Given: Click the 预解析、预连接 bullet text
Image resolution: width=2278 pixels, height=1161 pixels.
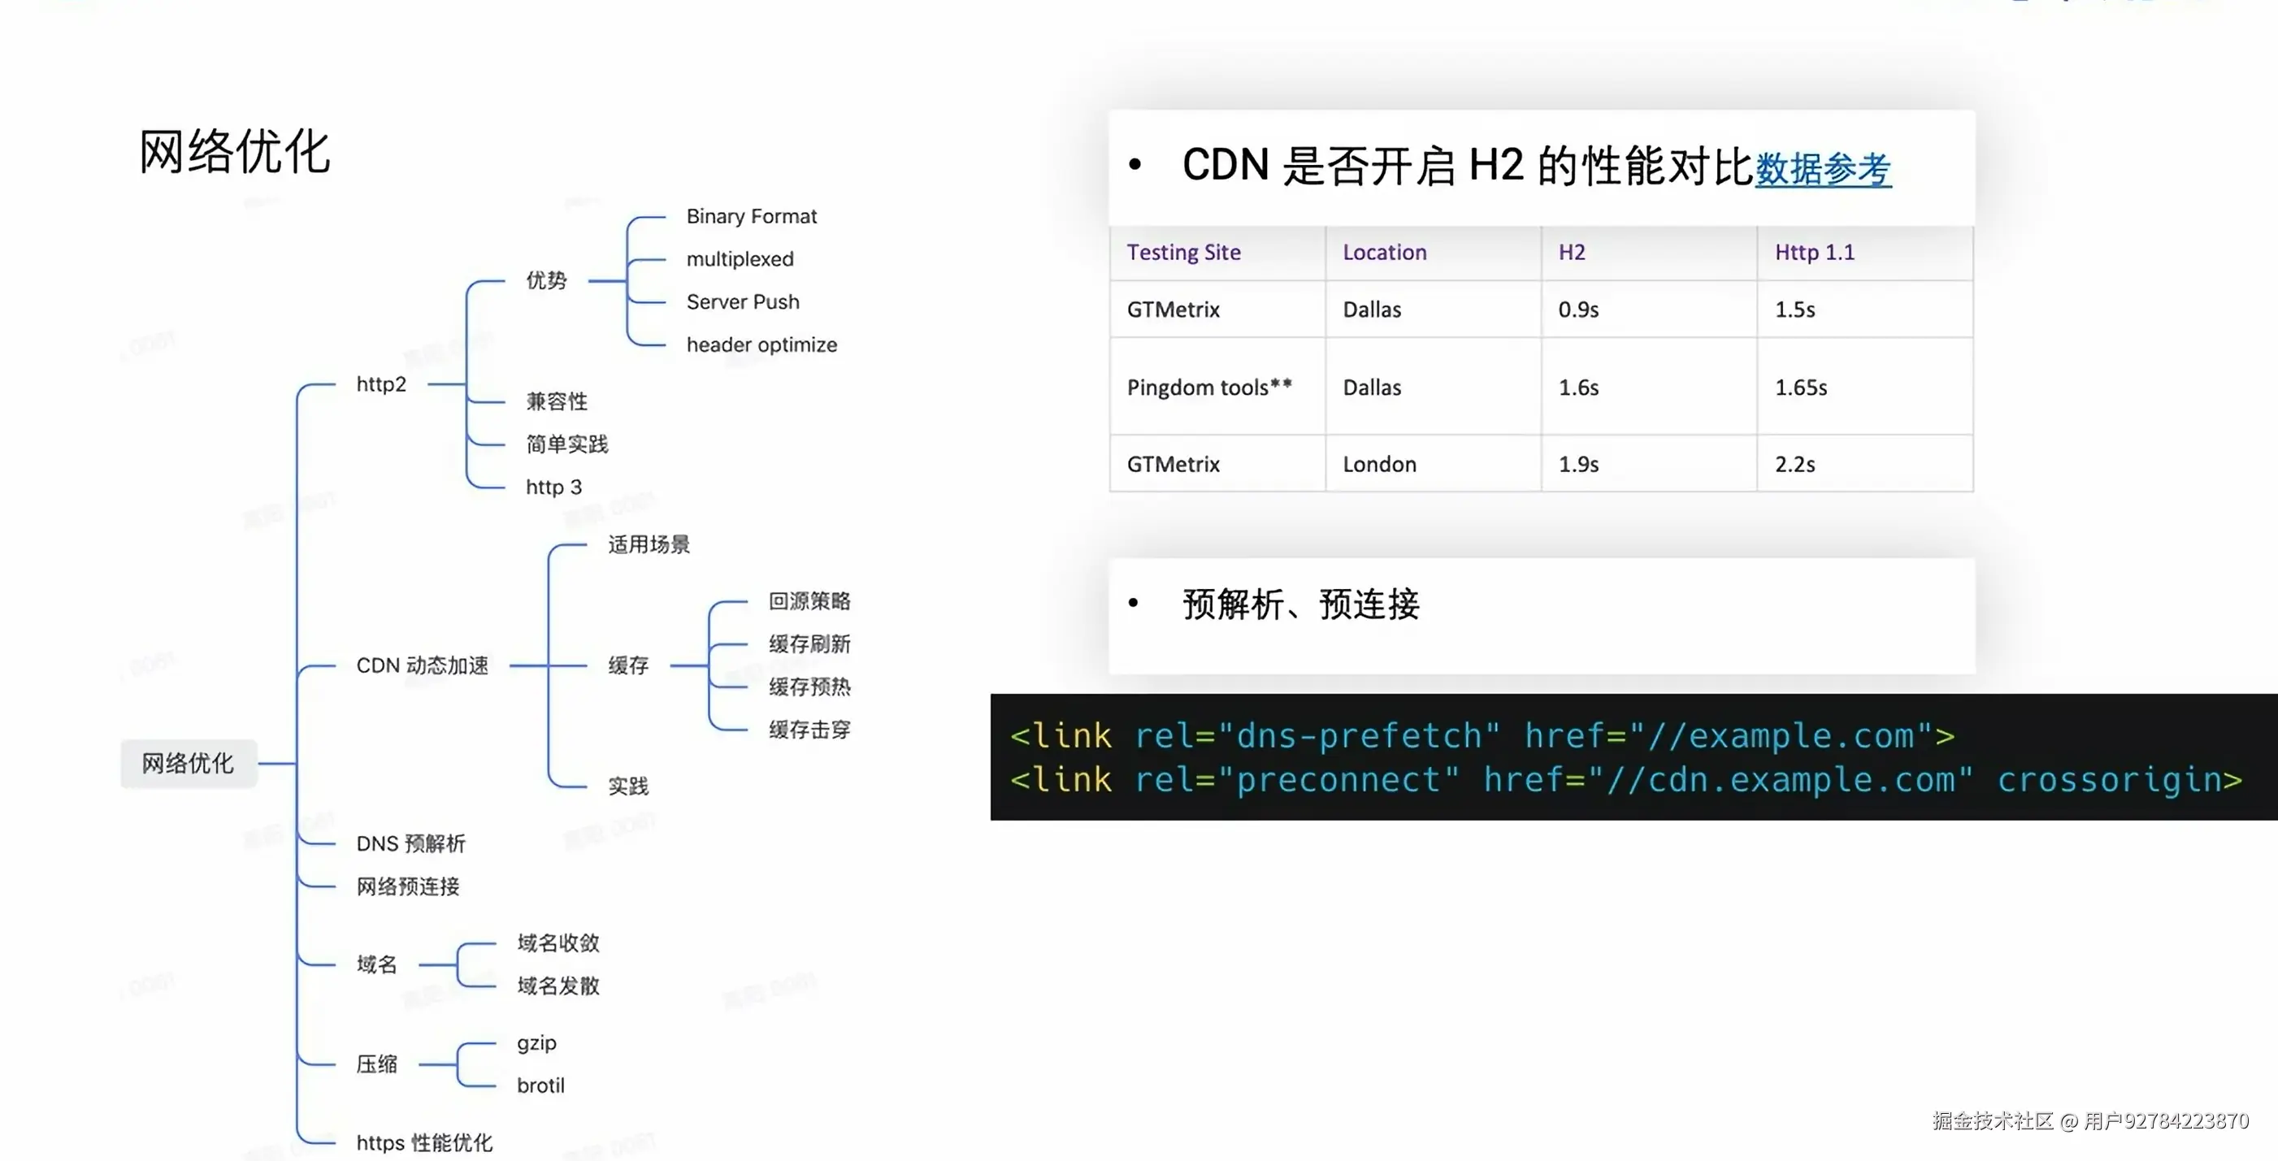Looking at the screenshot, I should pyautogui.click(x=1301, y=606).
